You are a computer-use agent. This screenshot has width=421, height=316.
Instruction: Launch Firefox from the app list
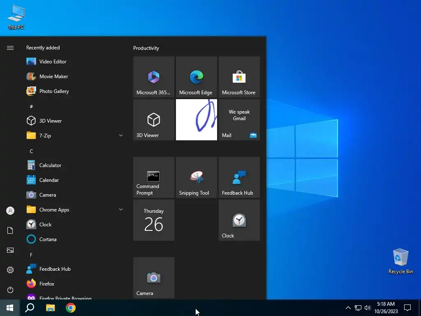pyautogui.click(x=75, y=283)
